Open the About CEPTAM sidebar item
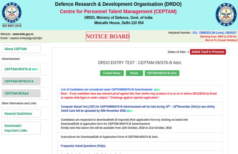238x154 pixels. tap(21, 49)
